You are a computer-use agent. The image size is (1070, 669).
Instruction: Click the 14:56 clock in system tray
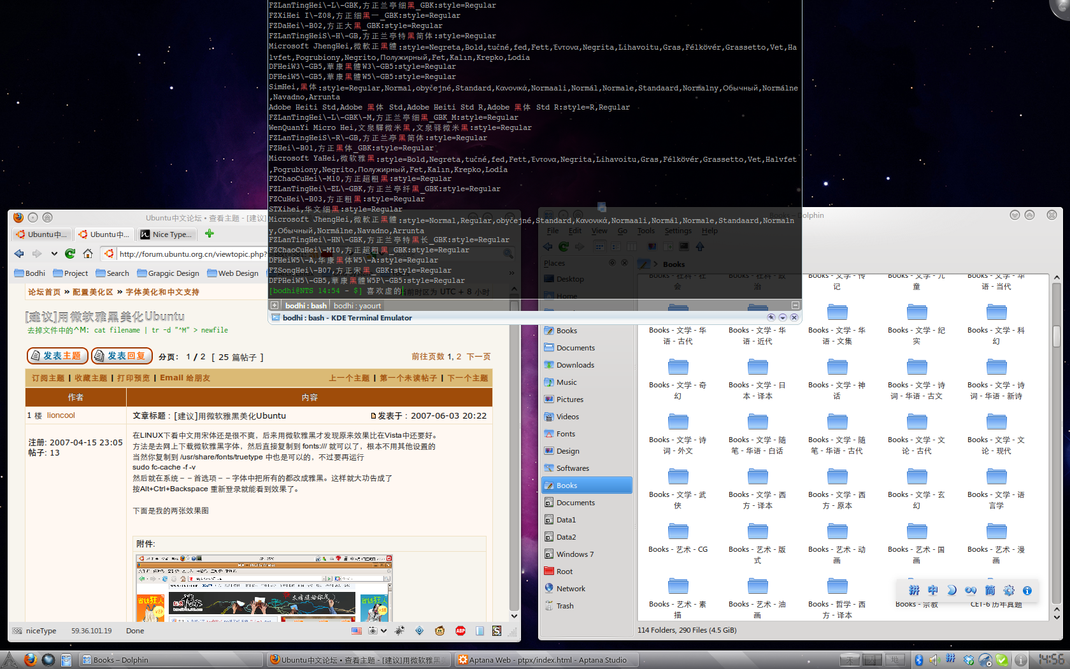pyautogui.click(x=1051, y=659)
